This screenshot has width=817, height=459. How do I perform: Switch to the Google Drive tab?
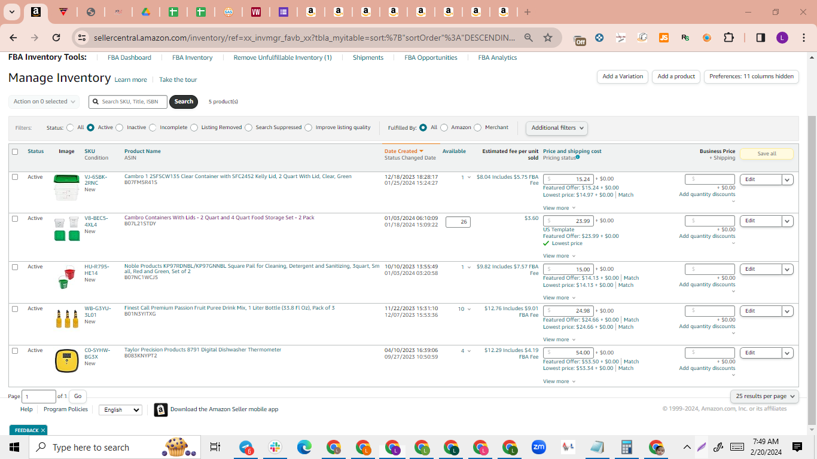coord(145,12)
